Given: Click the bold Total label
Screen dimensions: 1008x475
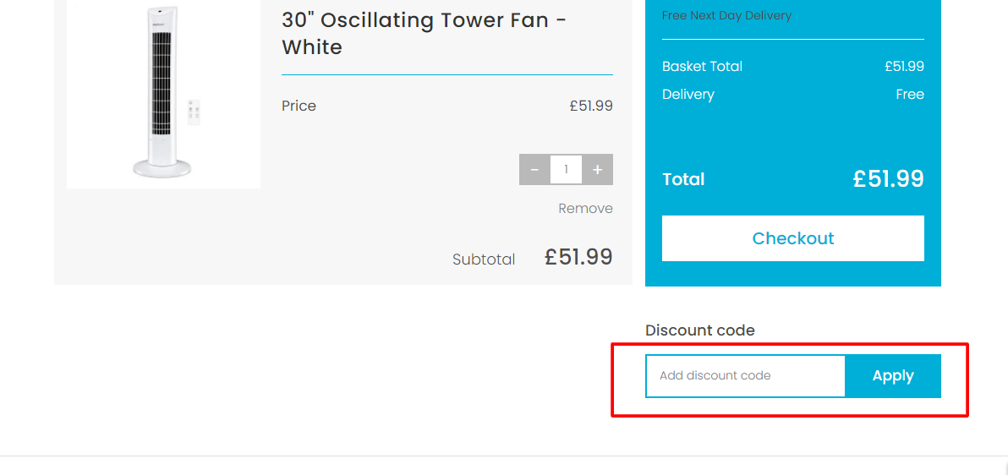Looking at the screenshot, I should point(683,179).
